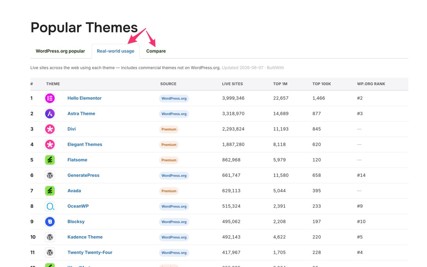Click the THEME column header
This screenshot has width=427, height=267.
coord(53,84)
